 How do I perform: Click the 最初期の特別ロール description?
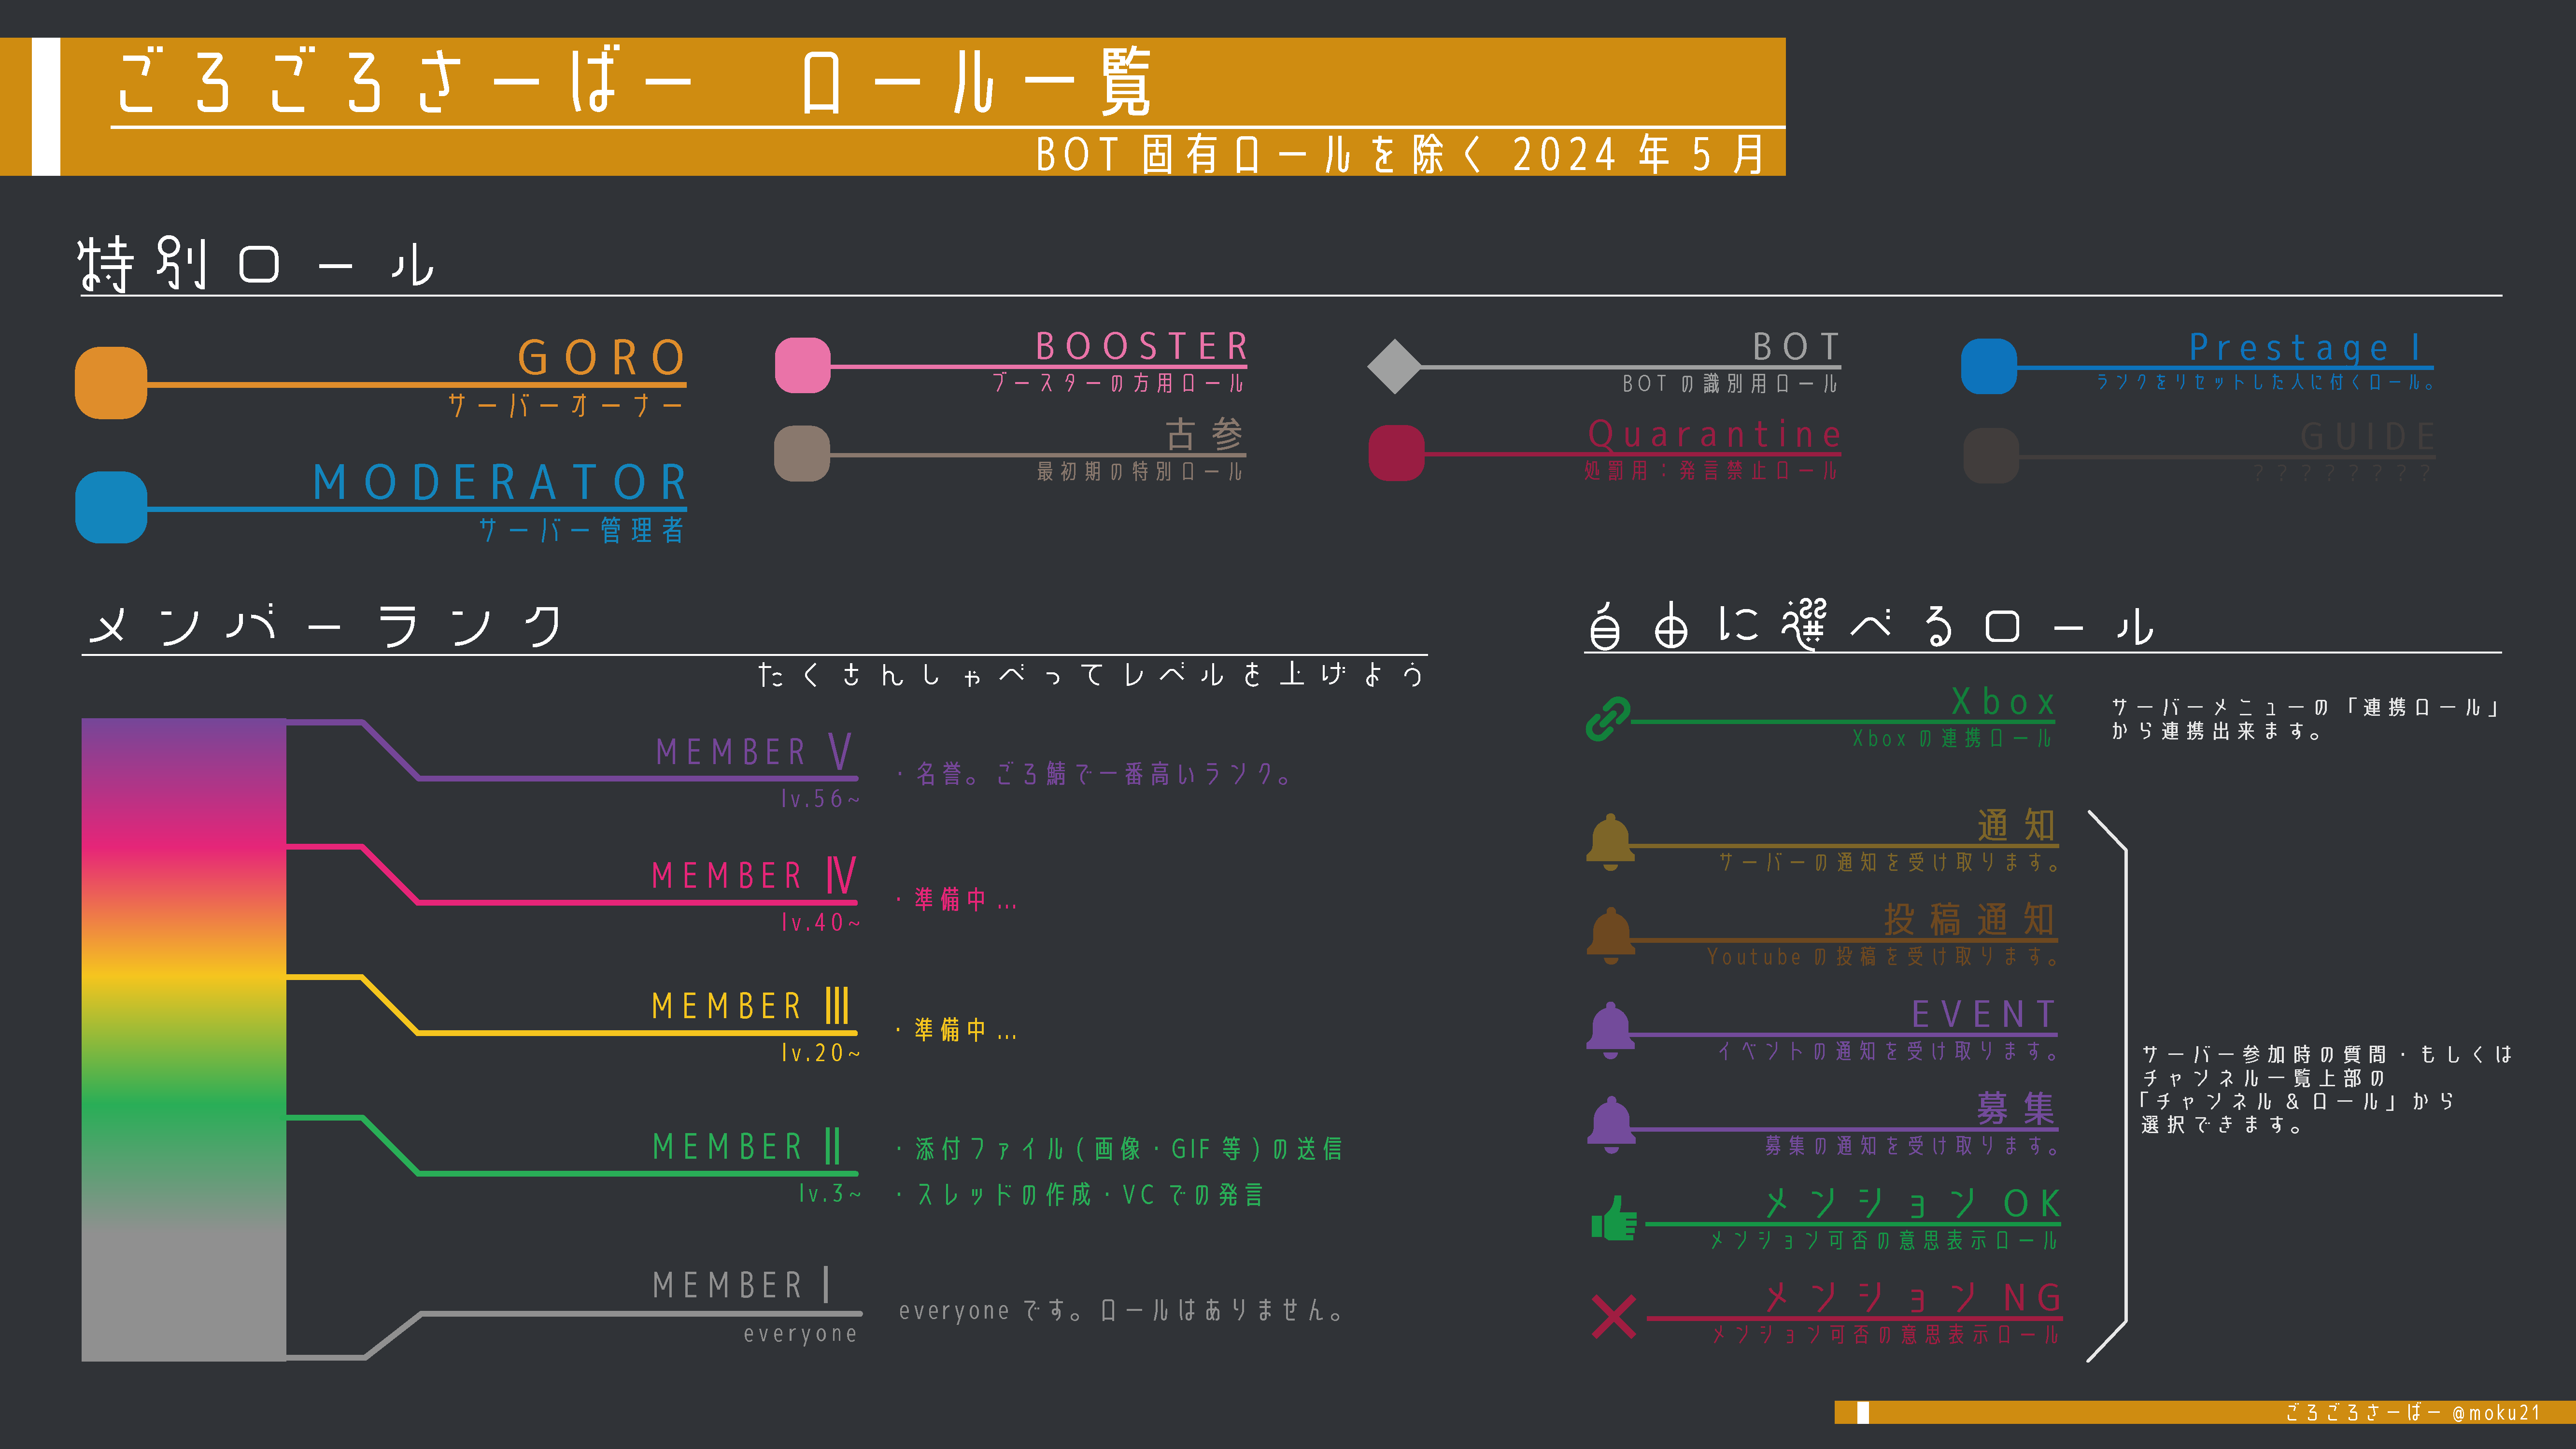coord(1141,471)
